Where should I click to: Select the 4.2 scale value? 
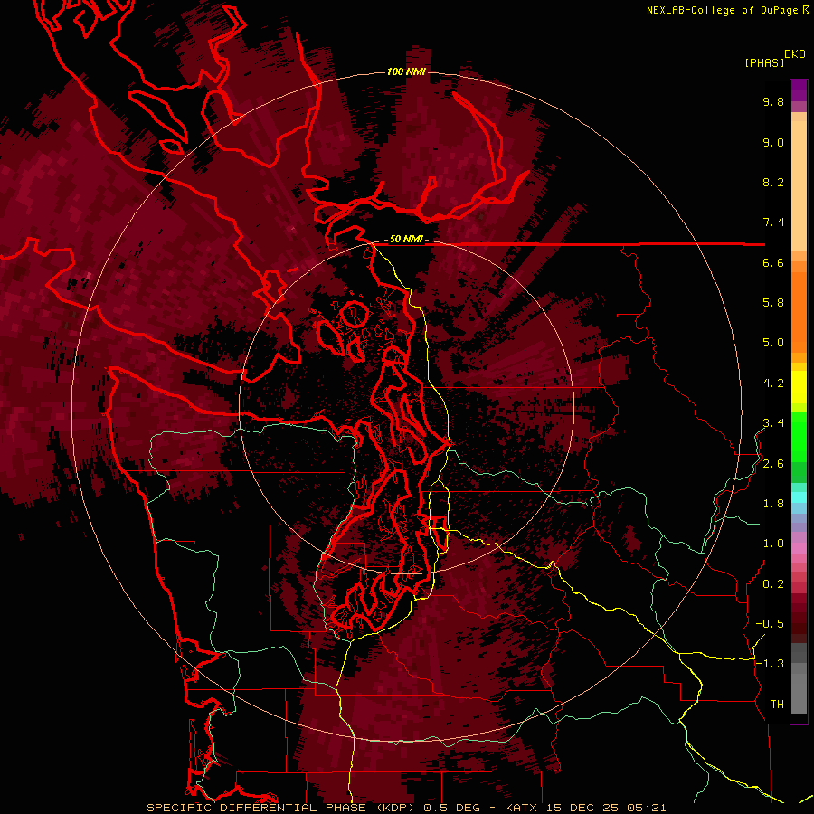click(773, 383)
